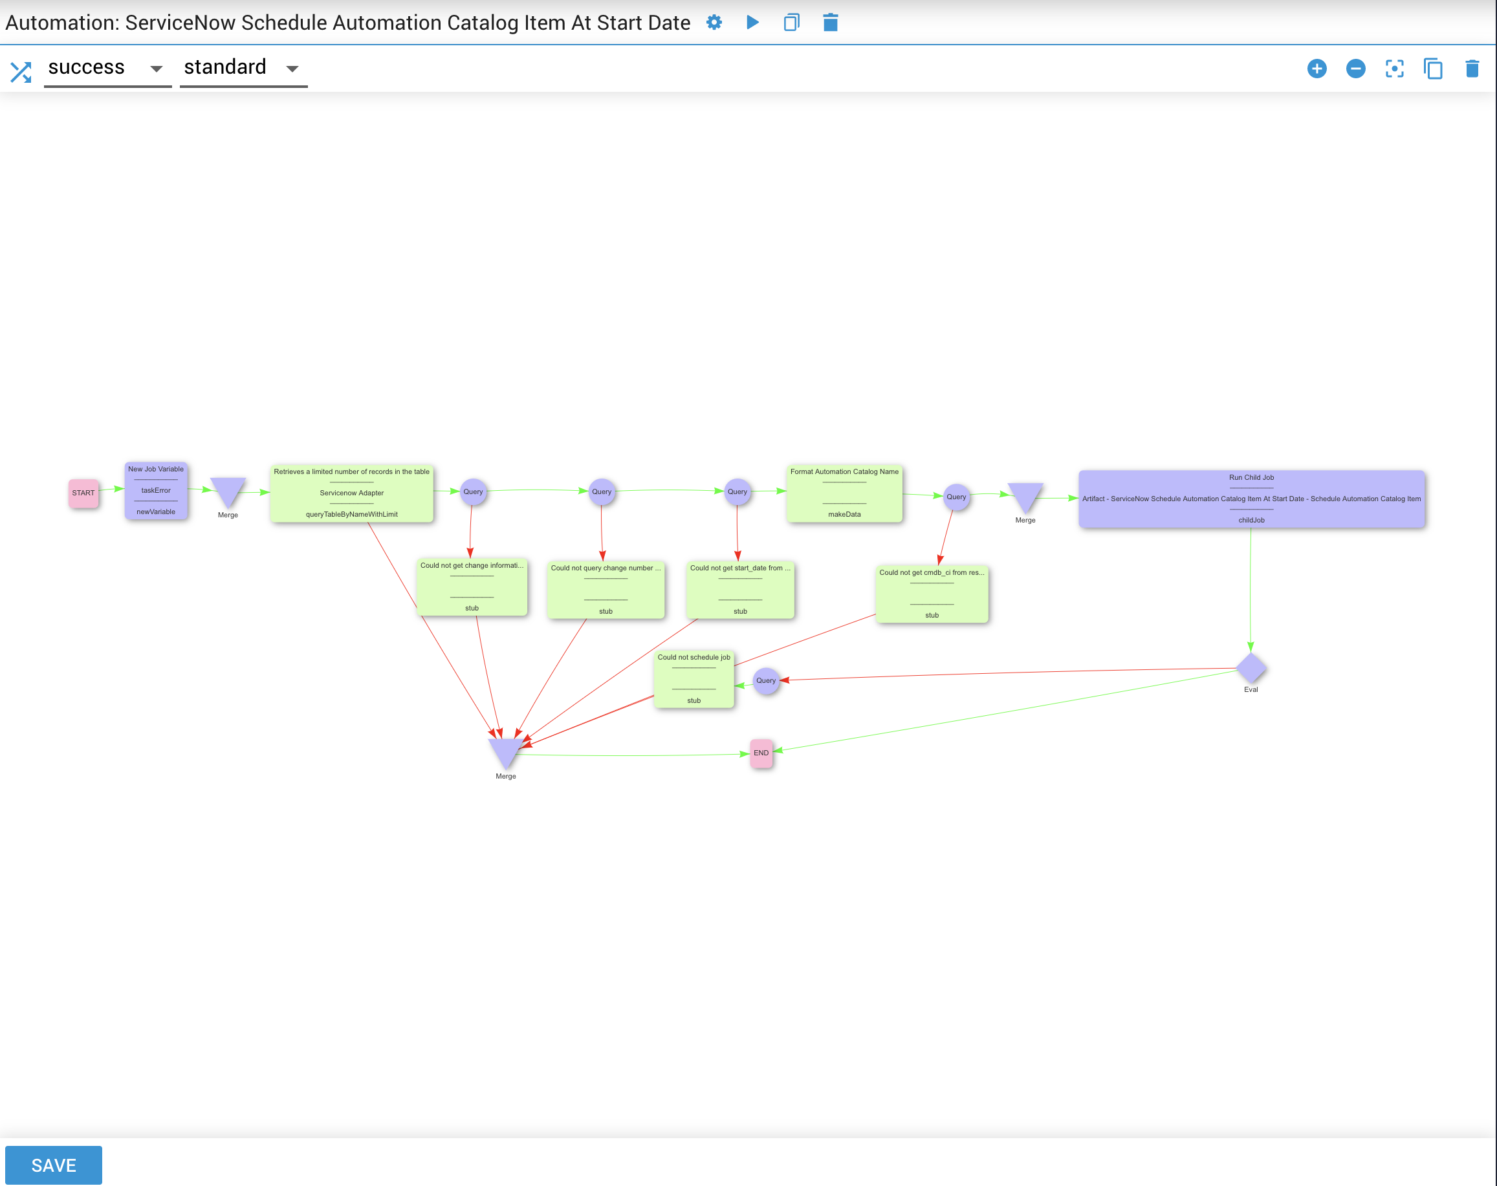Select the New Job Variable node
Screen dimensions: 1497x1186
pos(155,490)
